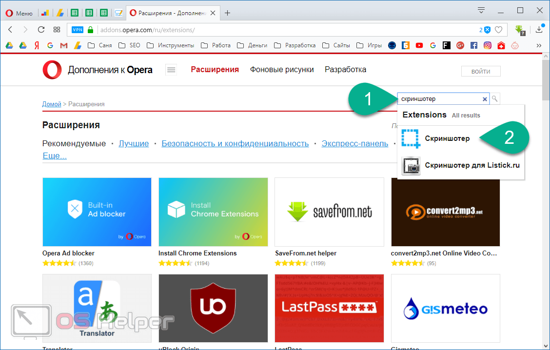The height and width of the screenshot is (350, 550).
Task: Go back to previous page
Action: click(10, 29)
